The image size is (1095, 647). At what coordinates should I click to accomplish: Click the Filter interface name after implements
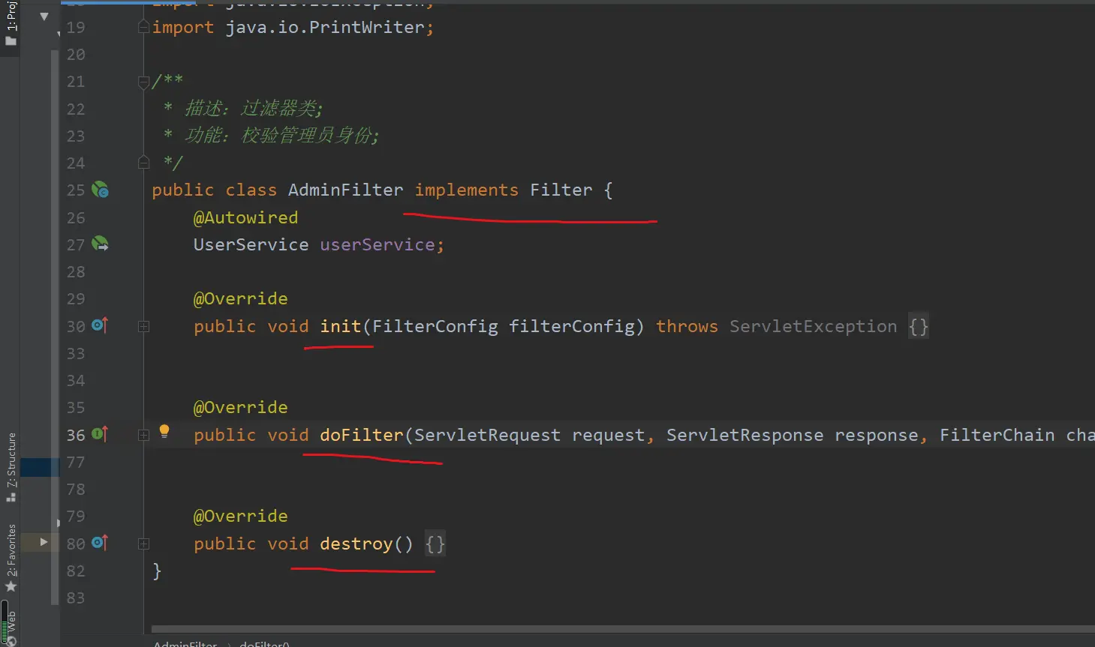[x=561, y=190]
